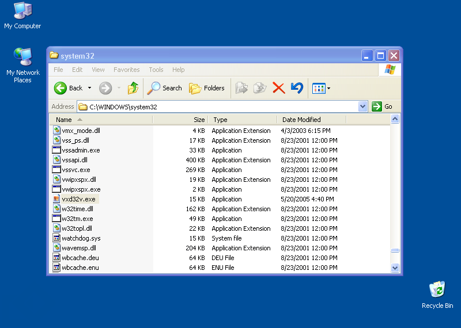The height and width of the screenshot is (328, 461).
Task: Click the vwipxspx.exe file icon
Action: pos(56,189)
